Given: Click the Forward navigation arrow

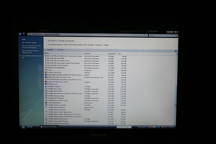Looking at the screenshot, I should 23,34.
